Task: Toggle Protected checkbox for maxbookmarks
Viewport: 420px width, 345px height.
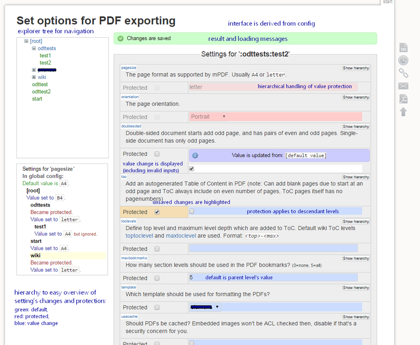Action: 157,278
